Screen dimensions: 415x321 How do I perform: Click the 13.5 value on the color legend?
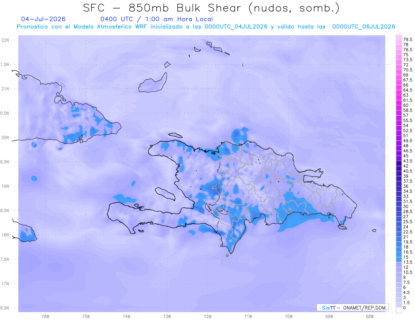408,262
